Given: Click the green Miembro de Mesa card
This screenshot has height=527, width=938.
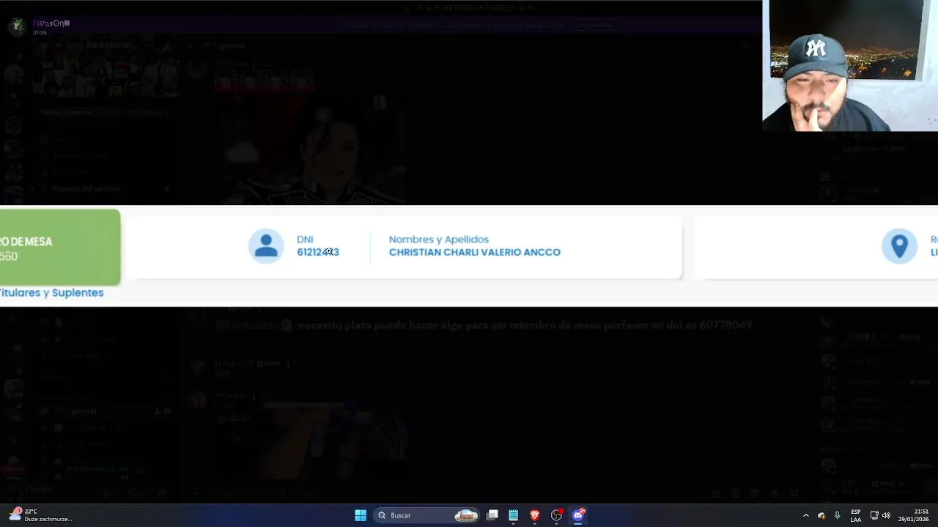Looking at the screenshot, I should (x=59, y=247).
